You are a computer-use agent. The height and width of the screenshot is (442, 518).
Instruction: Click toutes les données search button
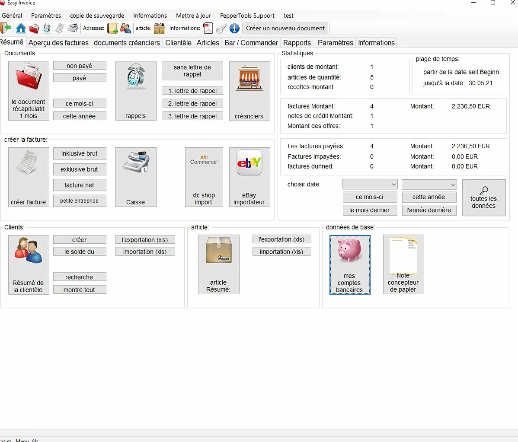click(x=484, y=198)
